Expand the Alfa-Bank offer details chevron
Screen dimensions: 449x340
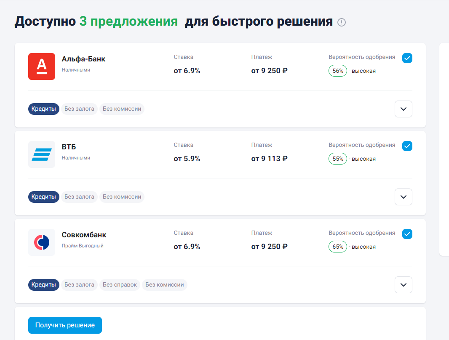[x=403, y=109]
